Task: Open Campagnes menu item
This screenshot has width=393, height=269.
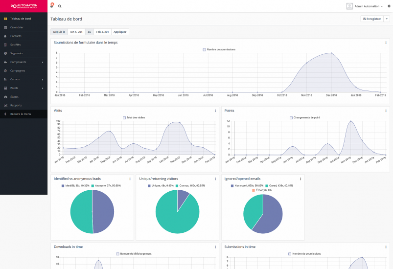Action: (x=23, y=70)
